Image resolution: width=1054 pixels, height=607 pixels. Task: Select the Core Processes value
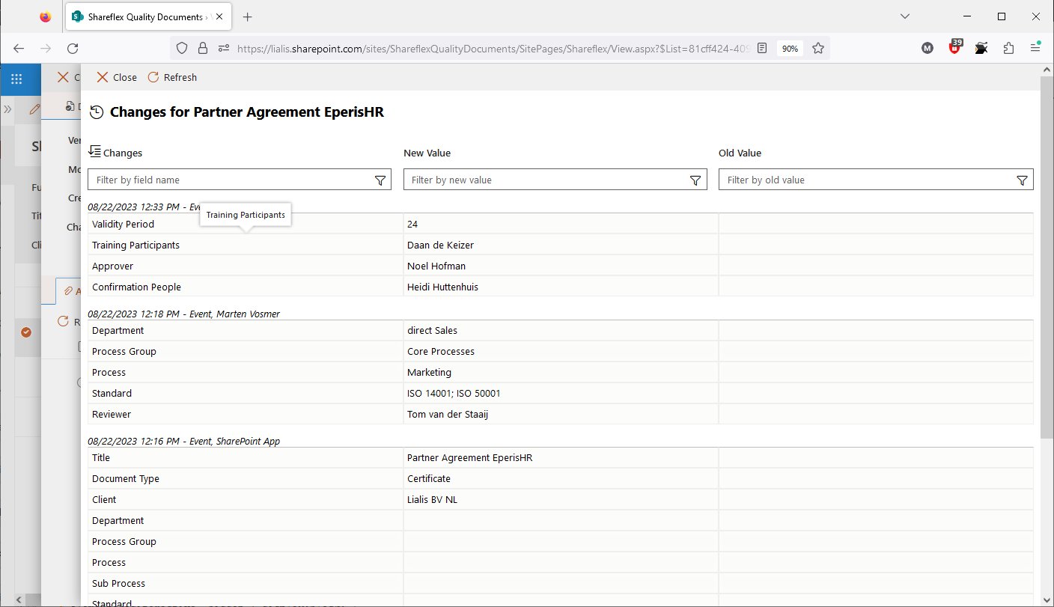click(x=441, y=351)
